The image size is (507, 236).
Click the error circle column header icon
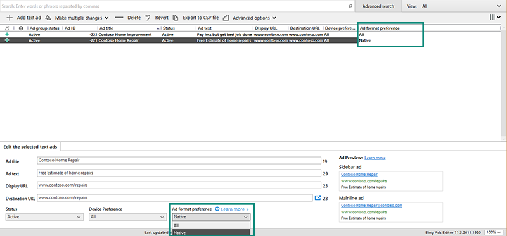(21, 28)
